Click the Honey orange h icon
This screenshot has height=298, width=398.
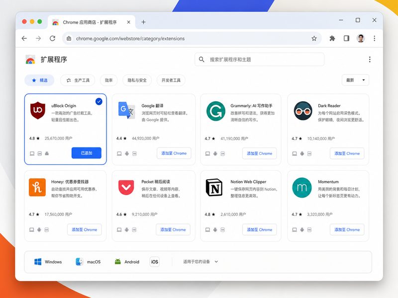(37, 187)
